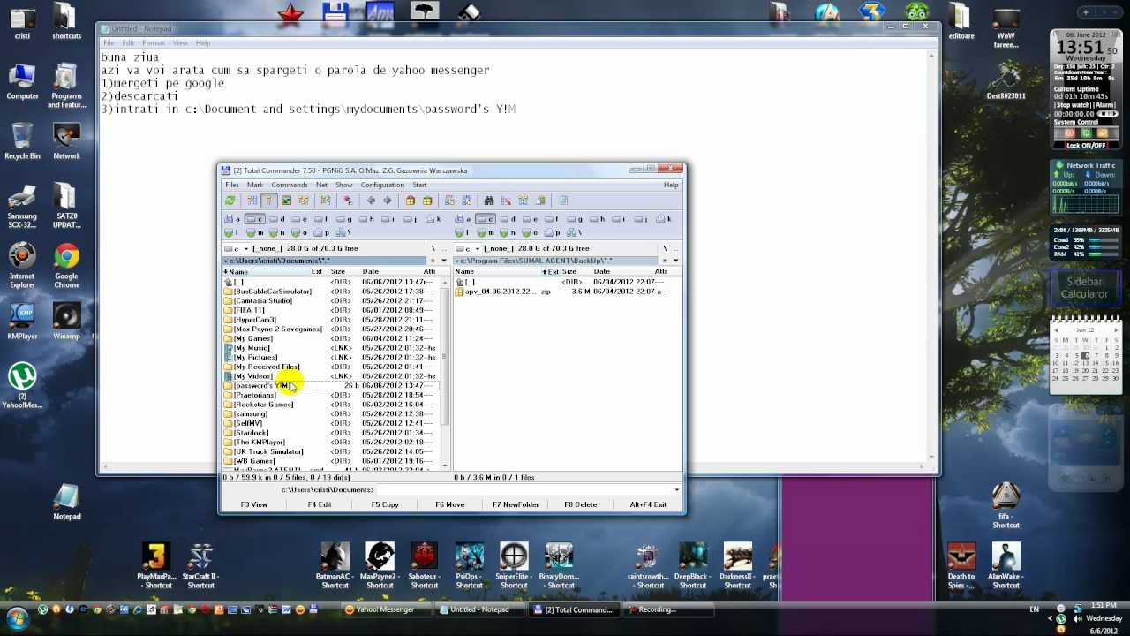Open Google Chrome desktop icon

tap(66, 267)
